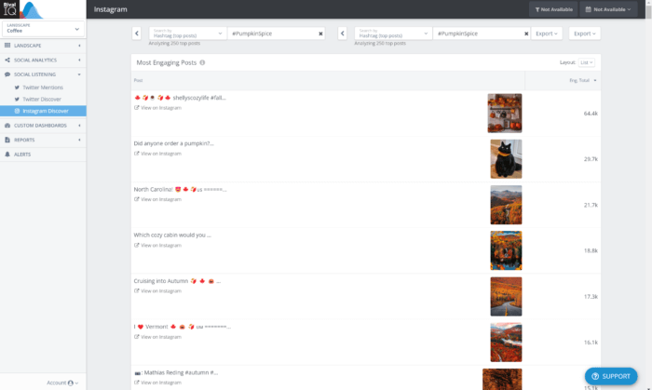Click the Instagram Discover camera icon
Screen dimensions: 652x390
[17, 111]
